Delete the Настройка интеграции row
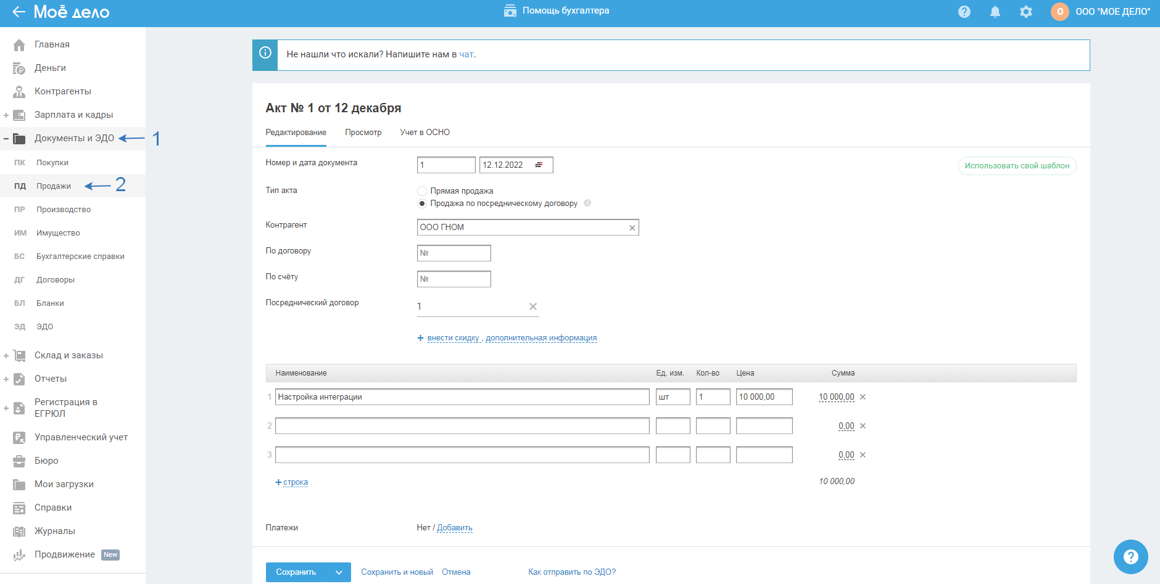Viewport: 1160px width, 584px height. (863, 397)
